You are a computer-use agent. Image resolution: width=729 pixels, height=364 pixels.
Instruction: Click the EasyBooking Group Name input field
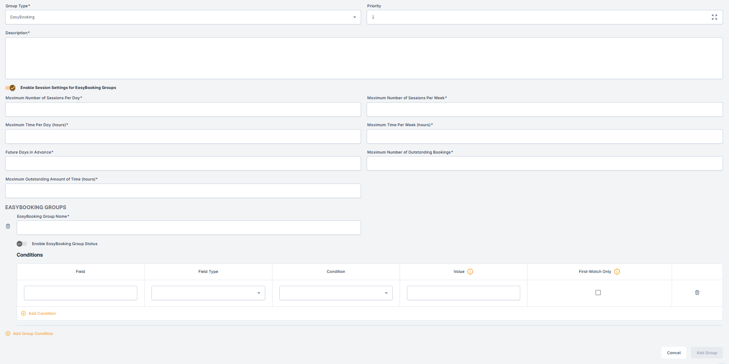tap(189, 228)
